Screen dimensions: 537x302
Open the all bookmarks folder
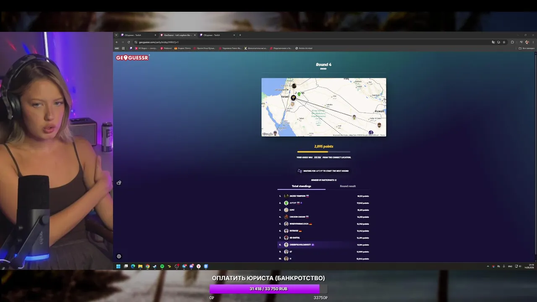click(x=527, y=48)
